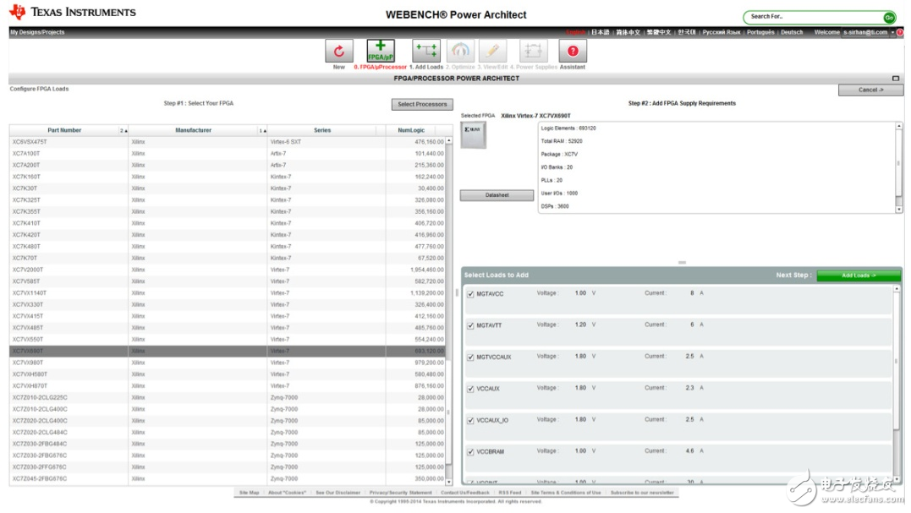This screenshot has width=911, height=513.
Task: Open the See Our Disclaimer link
Action: click(338, 493)
